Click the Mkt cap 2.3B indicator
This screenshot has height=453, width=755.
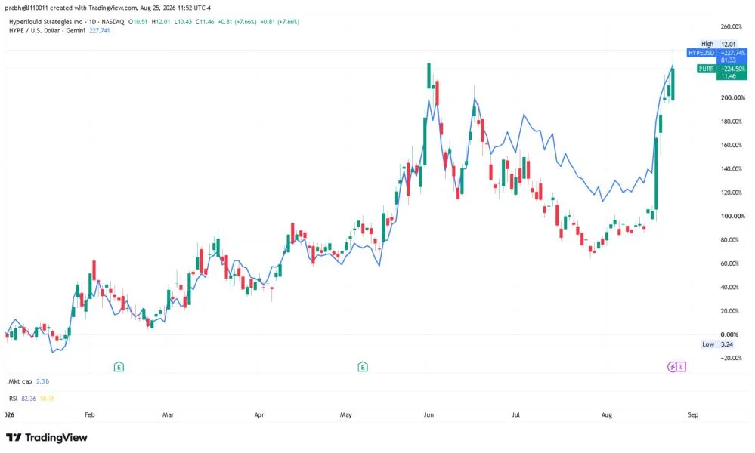[29, 381]
